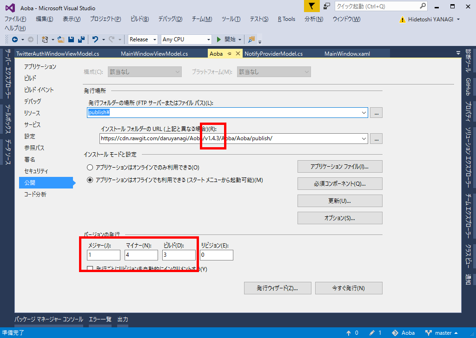Image resolution: width=476 pixels, height=338 pixels.
Task: Click the green Start play icon
Action: pyautogui.click(x=219, y=39)
